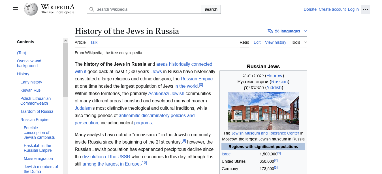Open the Russian Empire article link

197,79
